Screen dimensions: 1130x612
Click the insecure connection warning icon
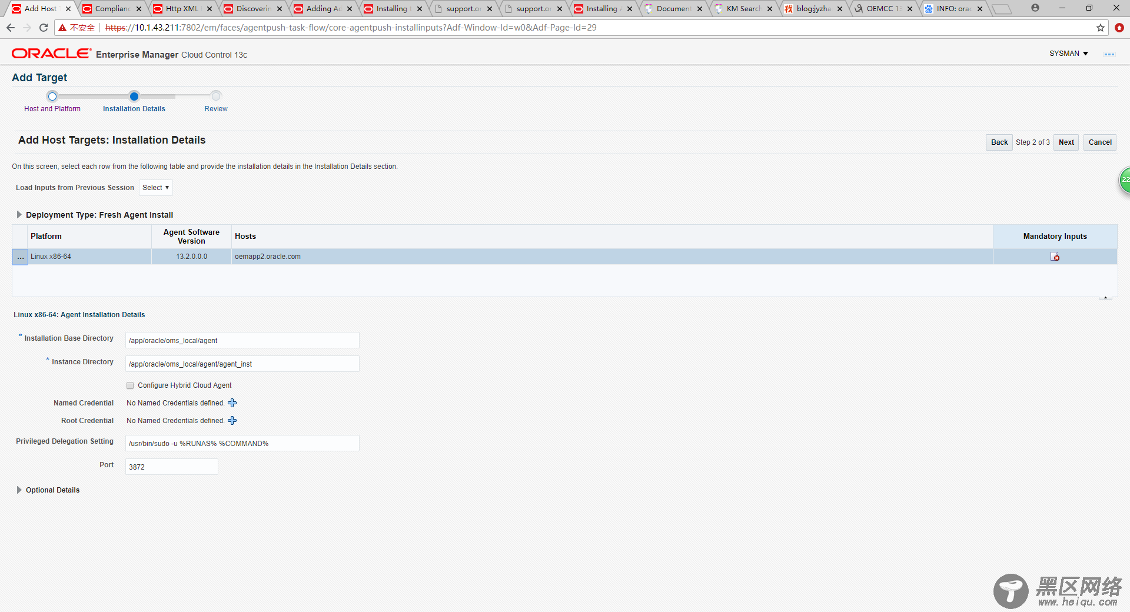pyautogui.click(x=62, y=28)
